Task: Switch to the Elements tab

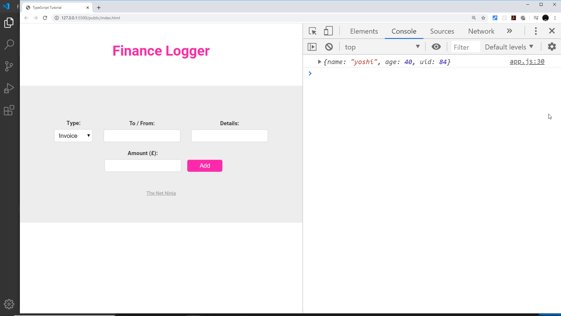Action: (364, 31)
